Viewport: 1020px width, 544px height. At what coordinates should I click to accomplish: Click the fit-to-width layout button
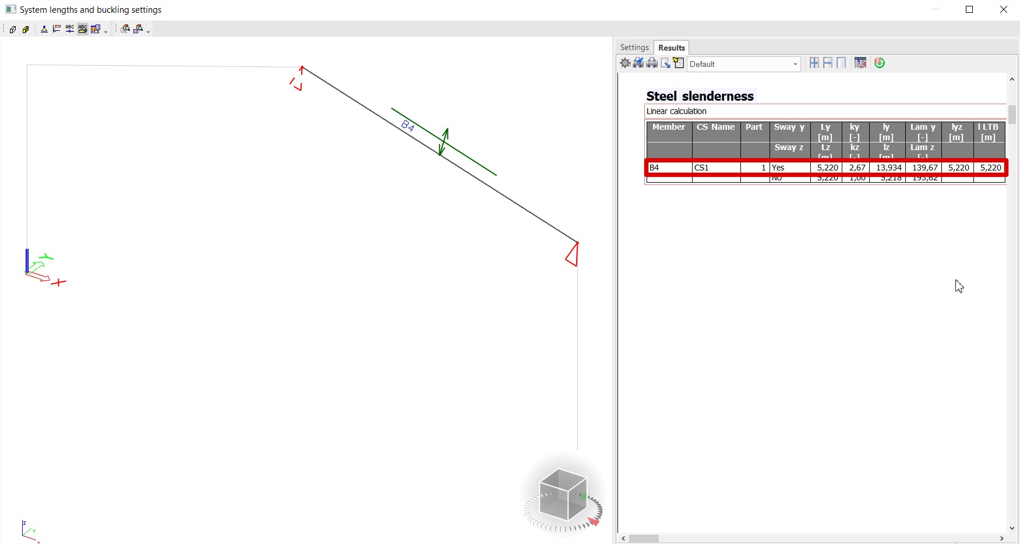pyautogui.click(x=828, y=63)
